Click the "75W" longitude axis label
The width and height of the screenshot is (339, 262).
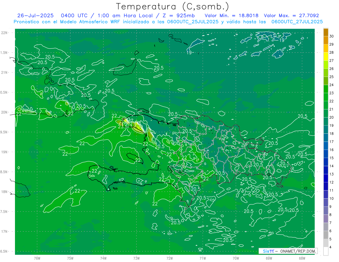[x=70, y=258]
